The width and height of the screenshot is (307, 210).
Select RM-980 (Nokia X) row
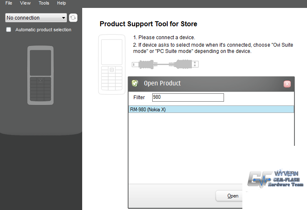(x=211, y=109)
